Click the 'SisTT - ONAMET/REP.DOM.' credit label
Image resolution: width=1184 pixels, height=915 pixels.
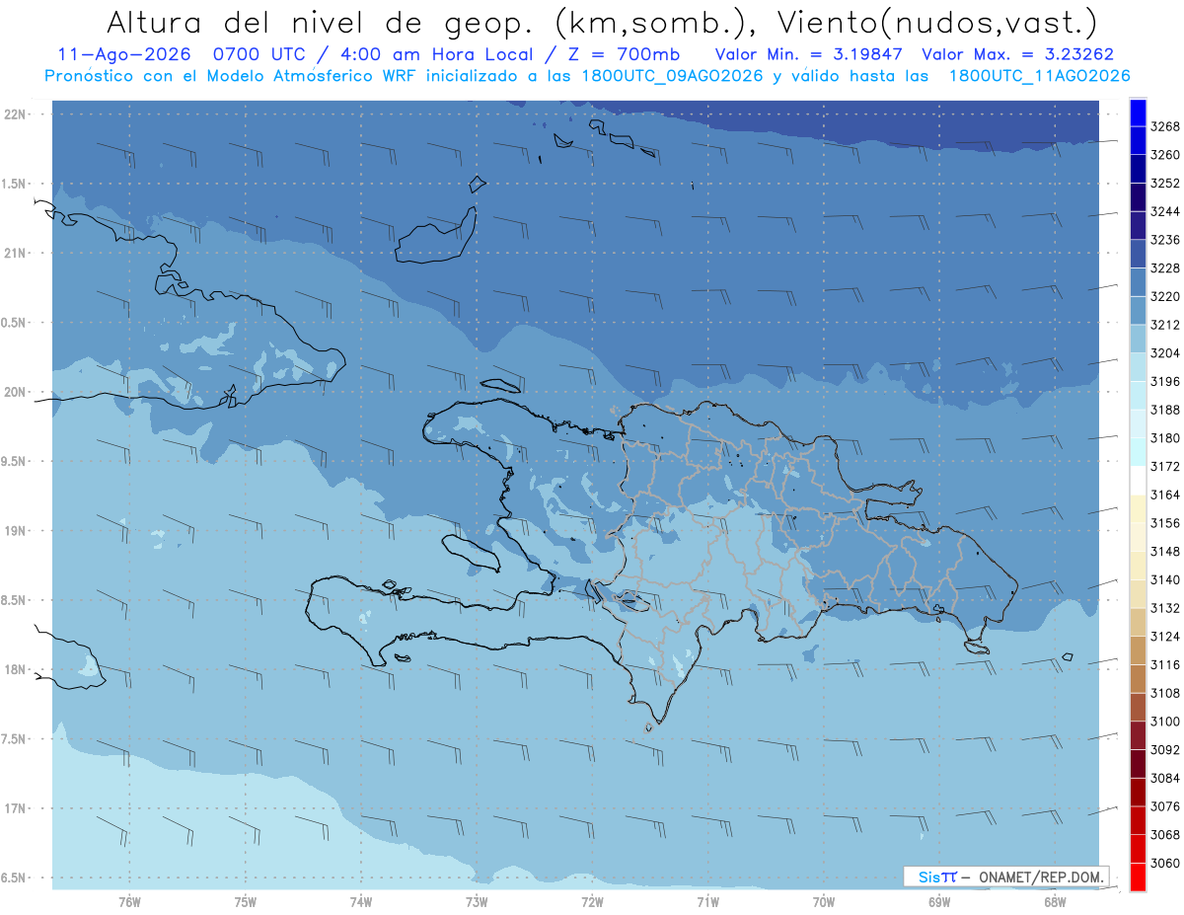pyautogui.click(x=1005, y=877)
